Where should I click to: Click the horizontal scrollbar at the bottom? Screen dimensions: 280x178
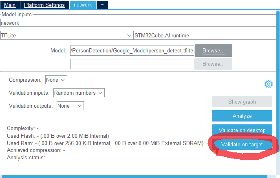[x=134, y=176]
